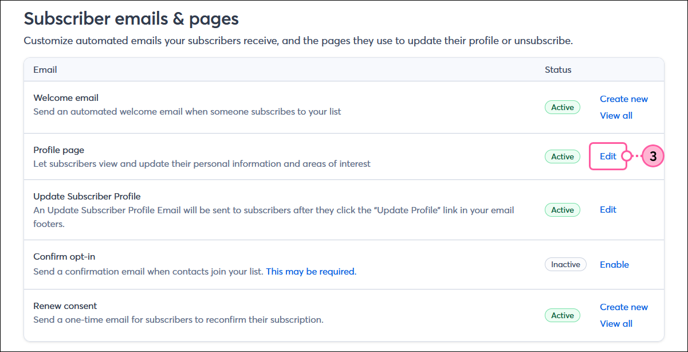Edit the Update Subscriber Profile email
Viewport: 688px width, 352px height.
608,210
